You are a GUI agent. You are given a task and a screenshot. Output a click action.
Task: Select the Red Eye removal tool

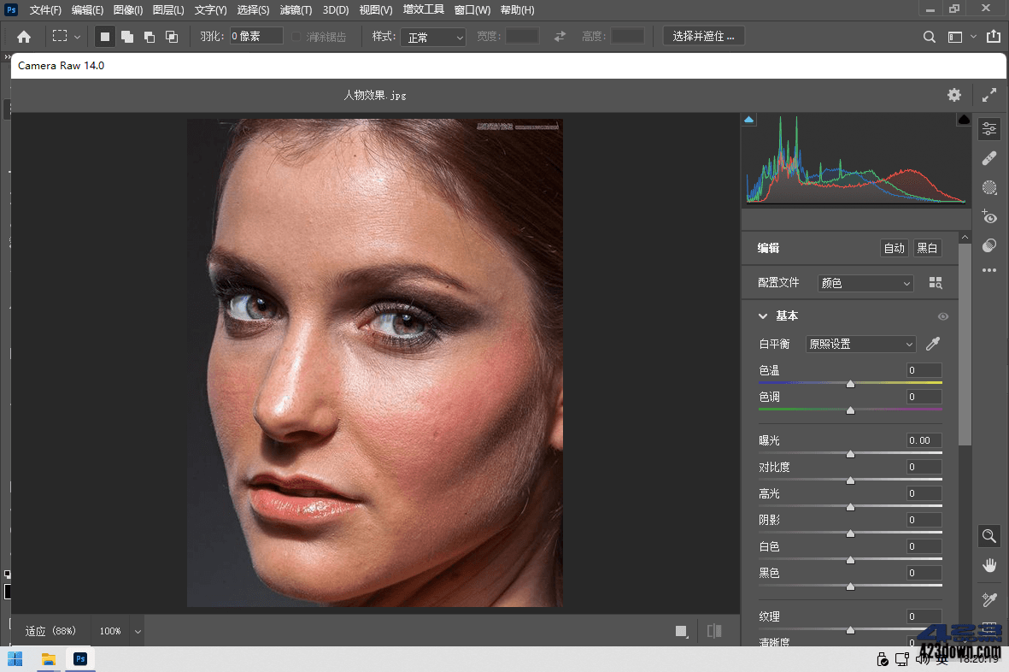pos(988,217)
